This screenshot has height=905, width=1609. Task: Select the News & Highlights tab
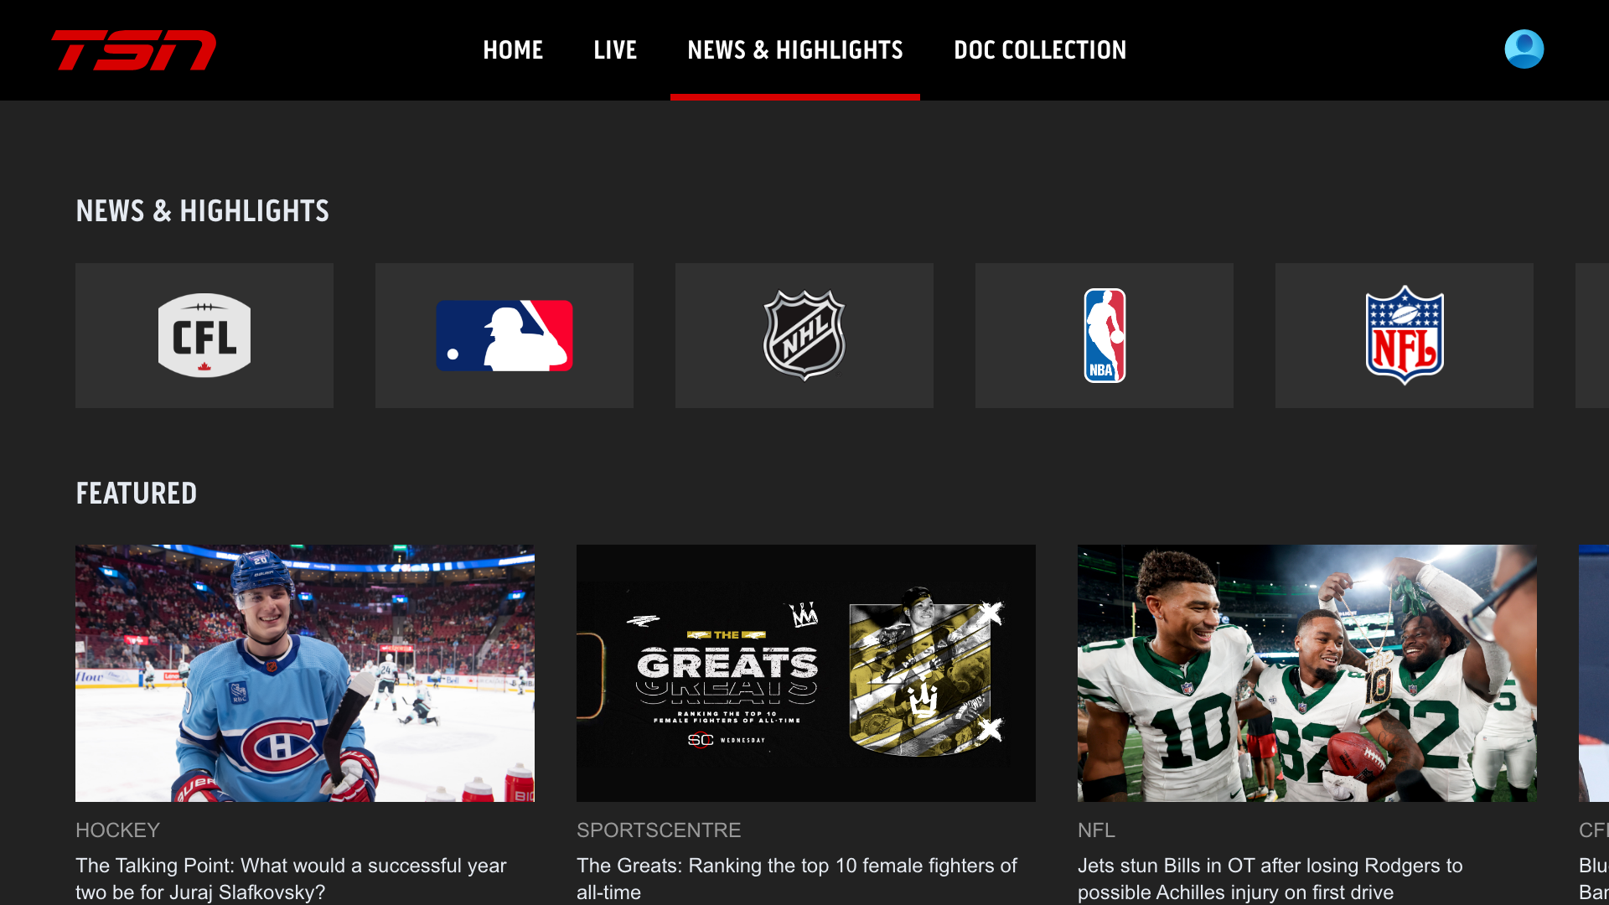tap(795, 50)
